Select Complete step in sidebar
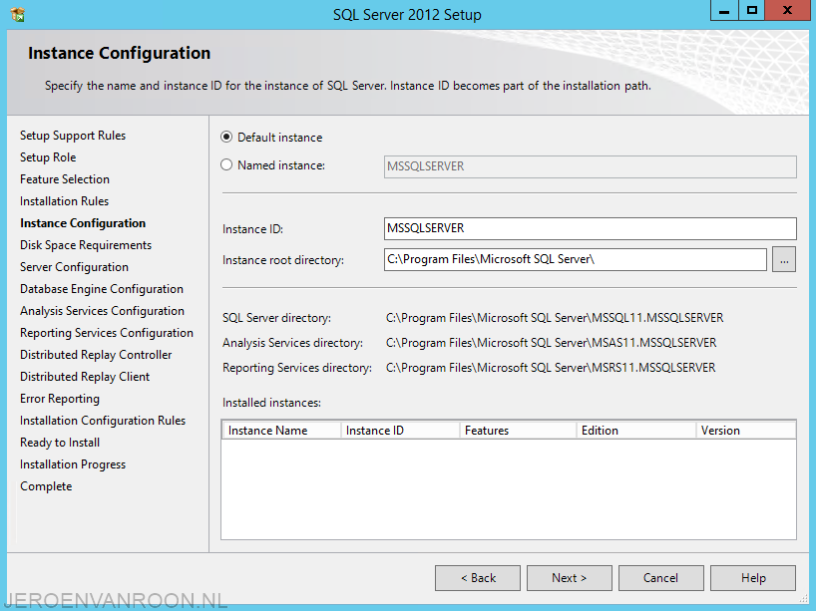 (46, 486)
